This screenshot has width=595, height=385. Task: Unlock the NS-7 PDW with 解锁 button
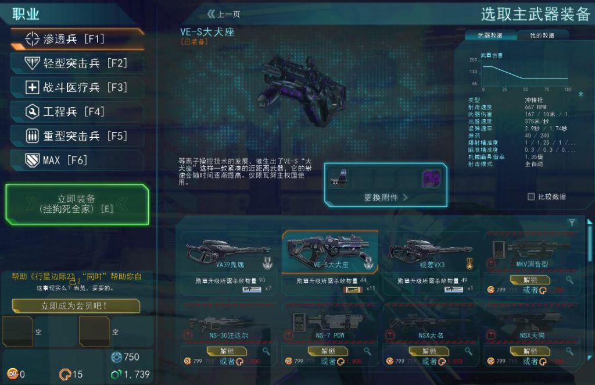point(328,351)
